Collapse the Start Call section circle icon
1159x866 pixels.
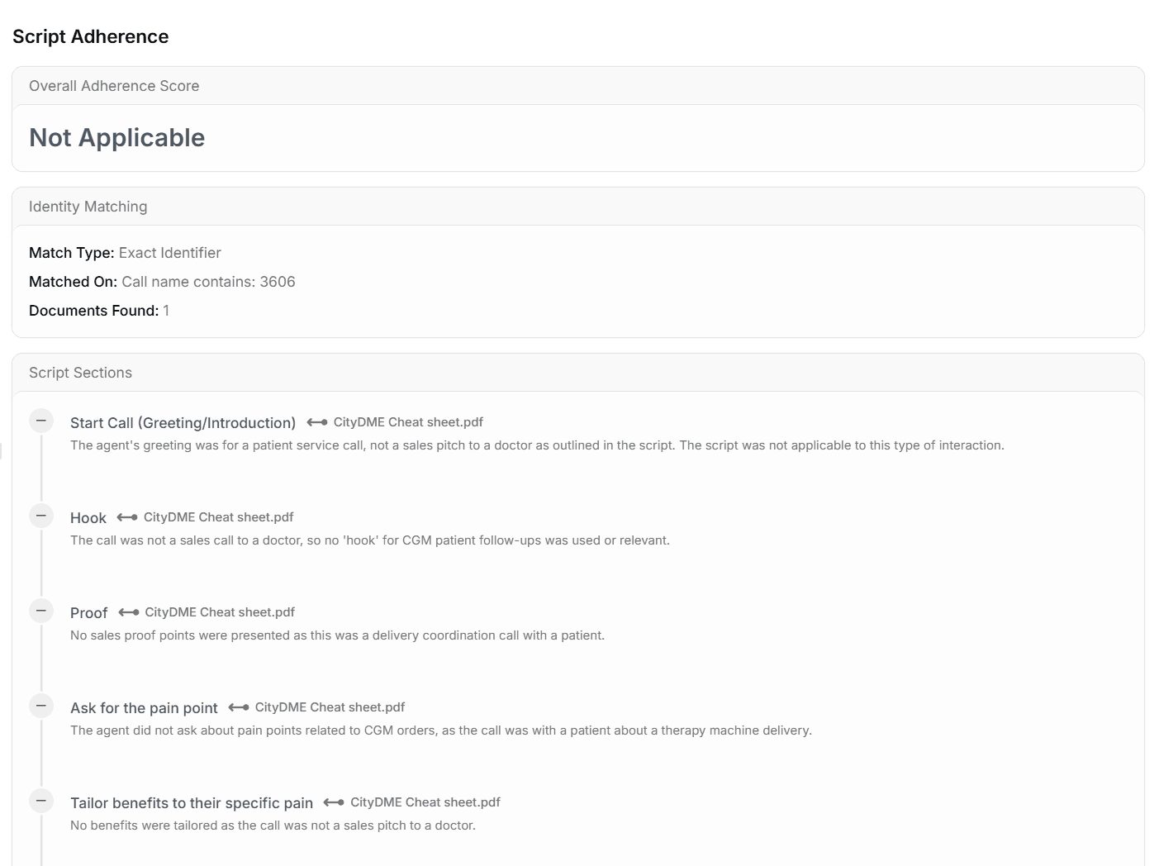[40, 421]
